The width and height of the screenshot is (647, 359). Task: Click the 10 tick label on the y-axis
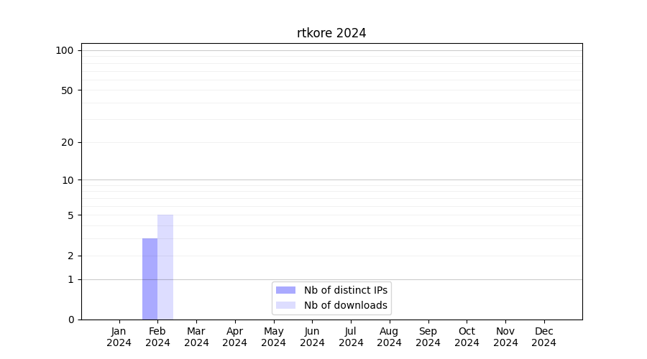tap(67, 180)
